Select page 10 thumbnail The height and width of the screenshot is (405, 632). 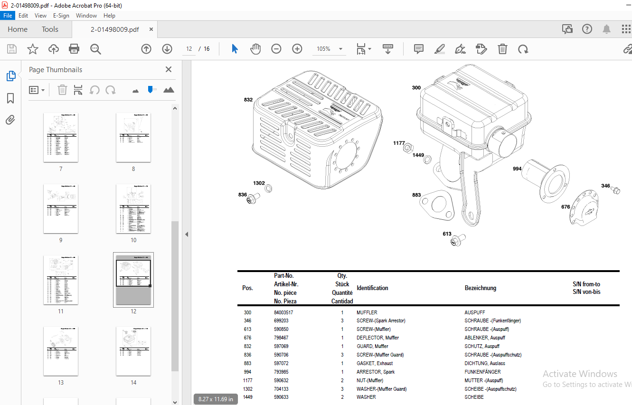(x=133, y=209)
